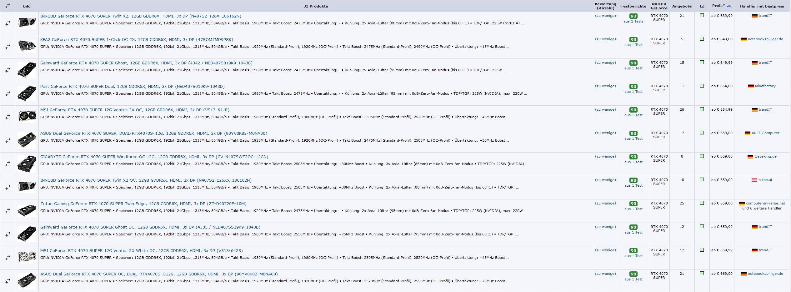The width and height of the screenshot is (791, 292).
Task: Click compare arrows icon for KFA2 1-Click OC 2X
Action: tap(8, 47)
